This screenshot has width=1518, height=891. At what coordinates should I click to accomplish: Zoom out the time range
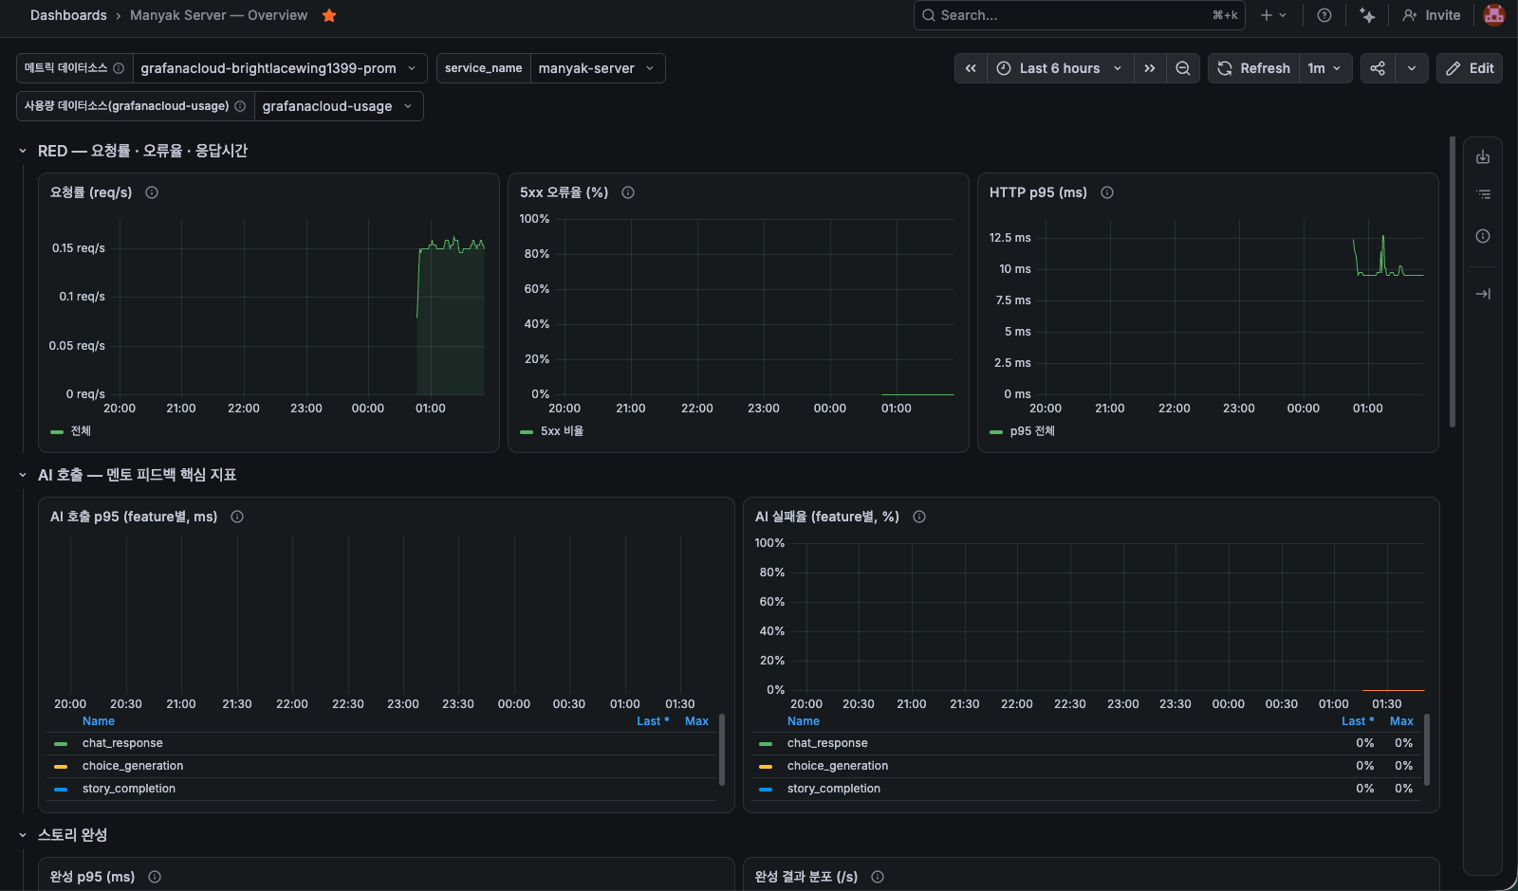point(1183,68)
